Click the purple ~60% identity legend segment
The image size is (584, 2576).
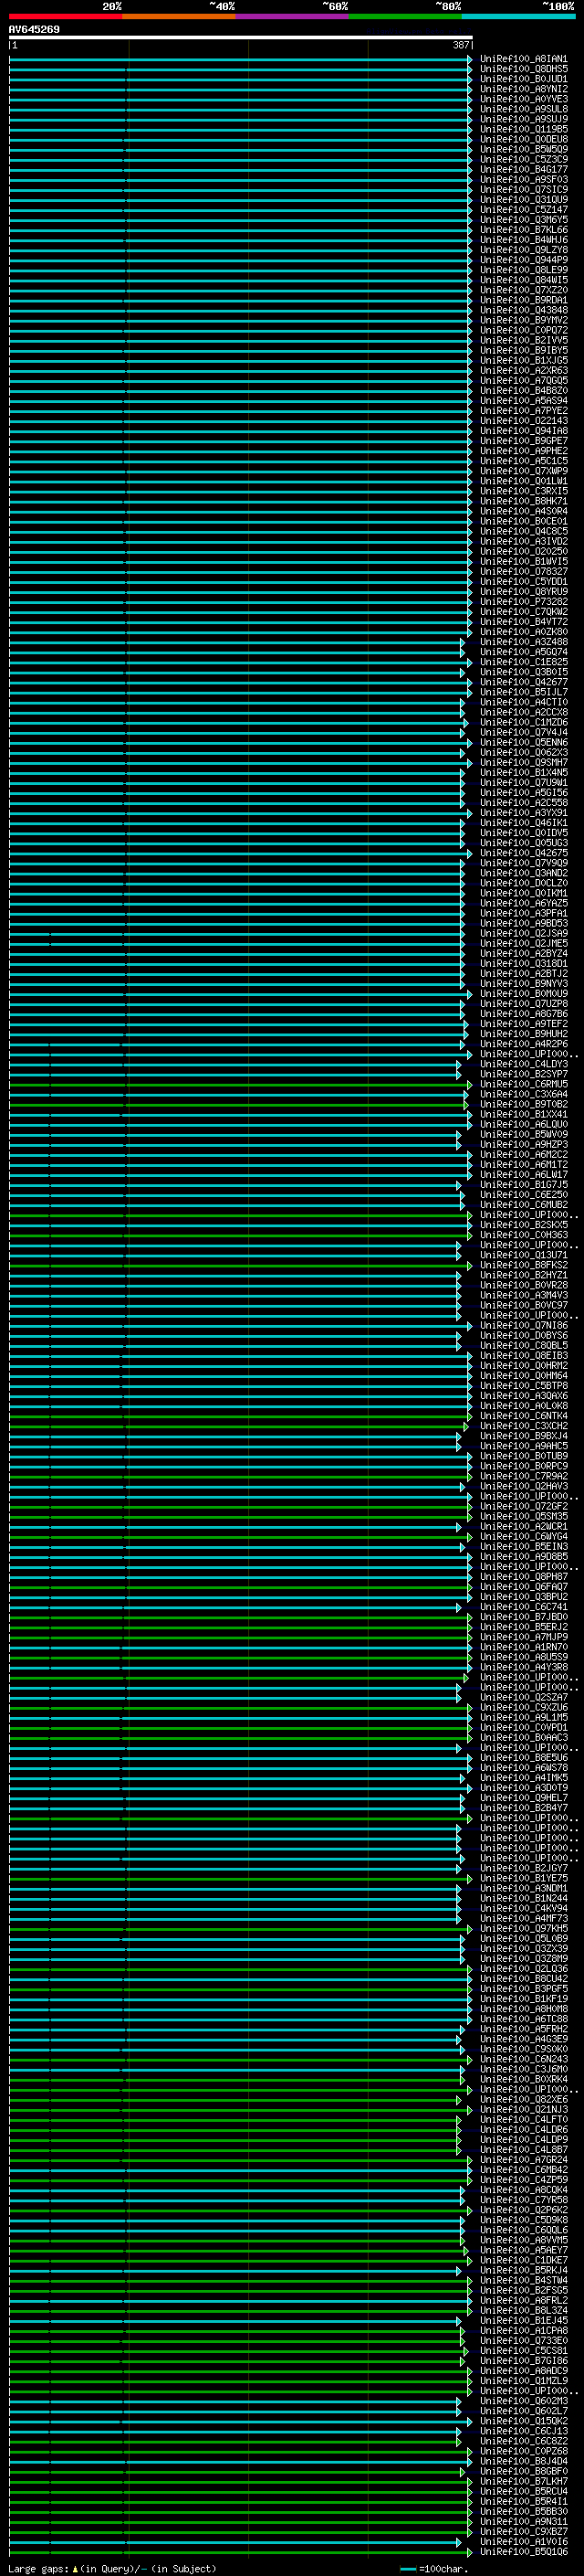coord(293,16)
